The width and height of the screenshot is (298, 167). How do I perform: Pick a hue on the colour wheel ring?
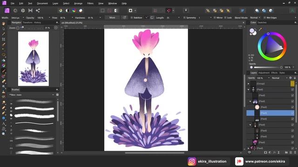tap(272, 46)
